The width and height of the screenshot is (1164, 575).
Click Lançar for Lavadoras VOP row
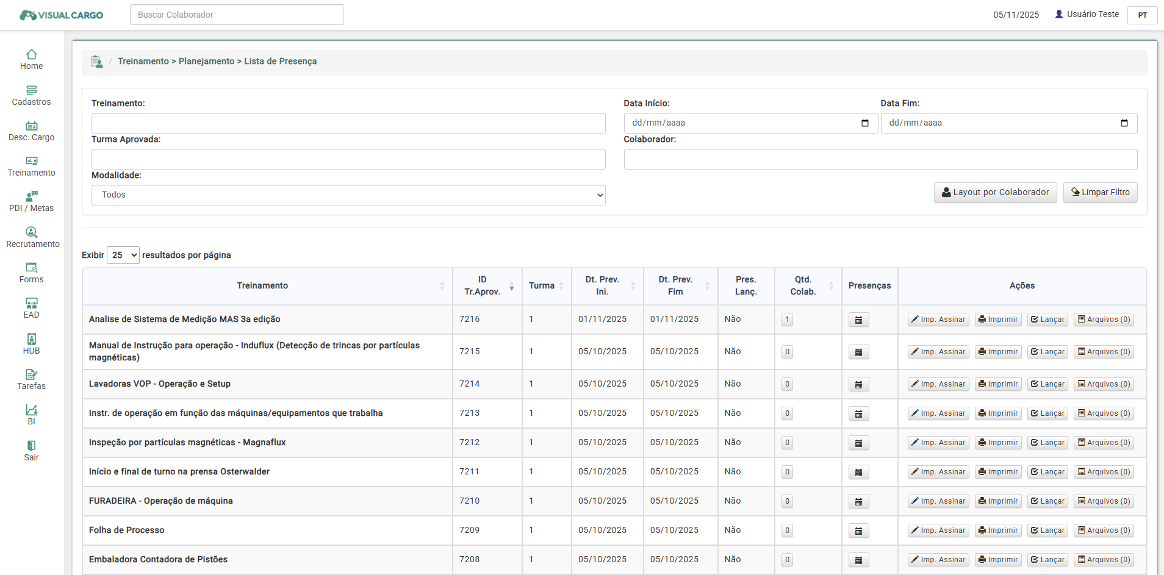(x=1047, y=385)
